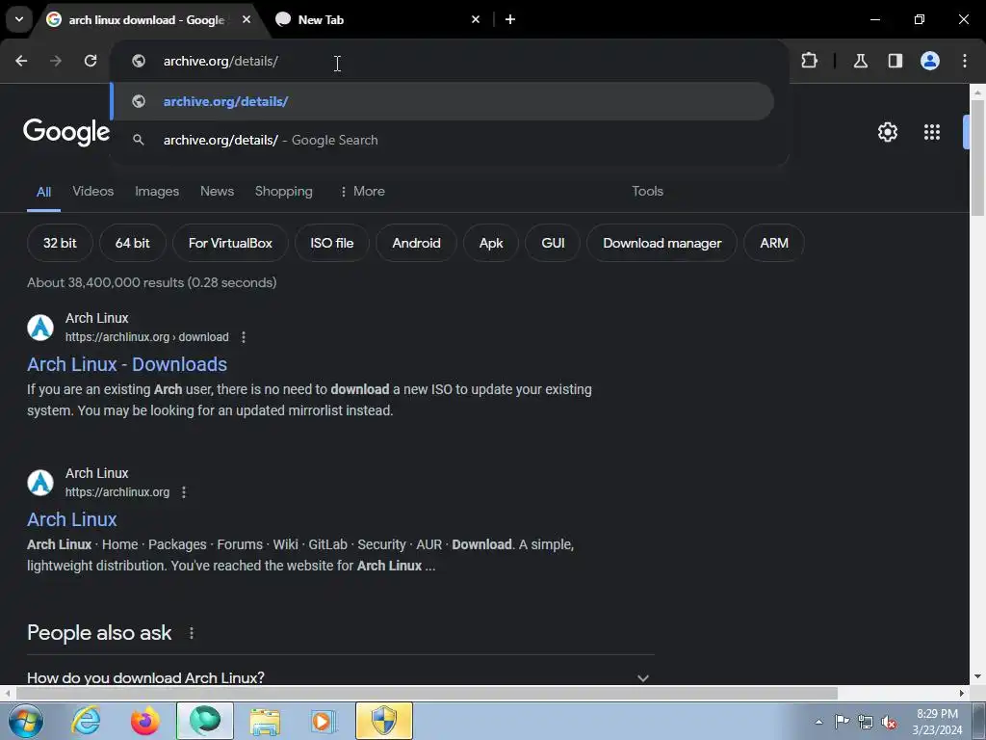Switch to Shopping results
Viewport: 986px width, 740px height.
click(284, 192)
